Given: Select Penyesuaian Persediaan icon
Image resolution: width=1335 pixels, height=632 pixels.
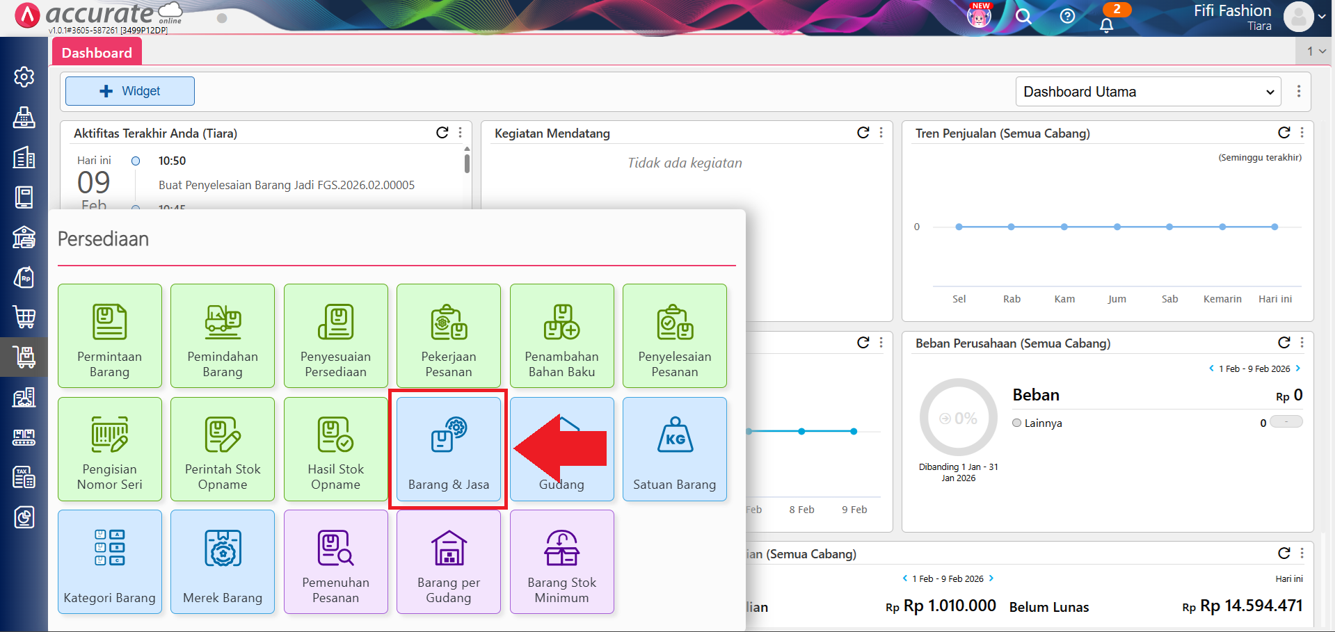Looking at the screenshot, I should pyautogui.click(x=335, y=322).
